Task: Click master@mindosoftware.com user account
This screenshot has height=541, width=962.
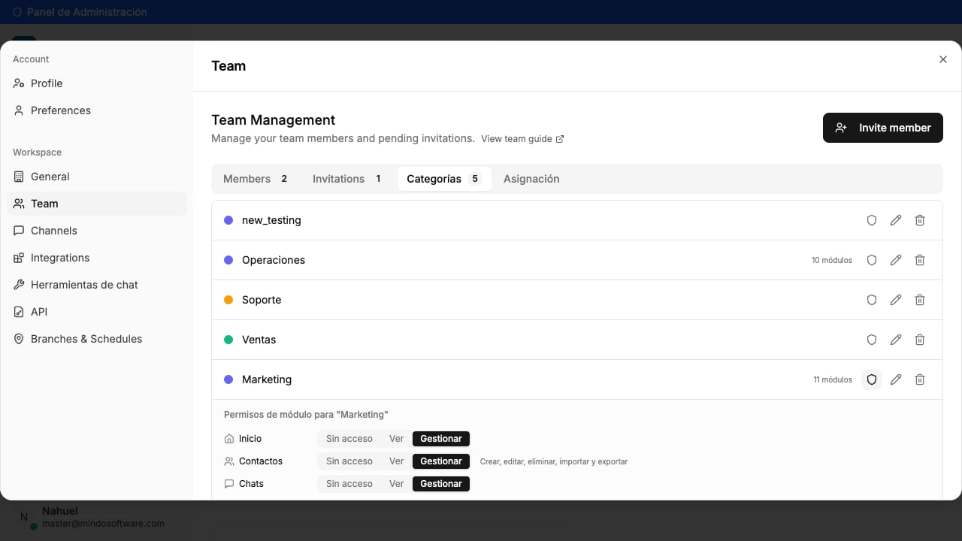Action: click(103, 523)
